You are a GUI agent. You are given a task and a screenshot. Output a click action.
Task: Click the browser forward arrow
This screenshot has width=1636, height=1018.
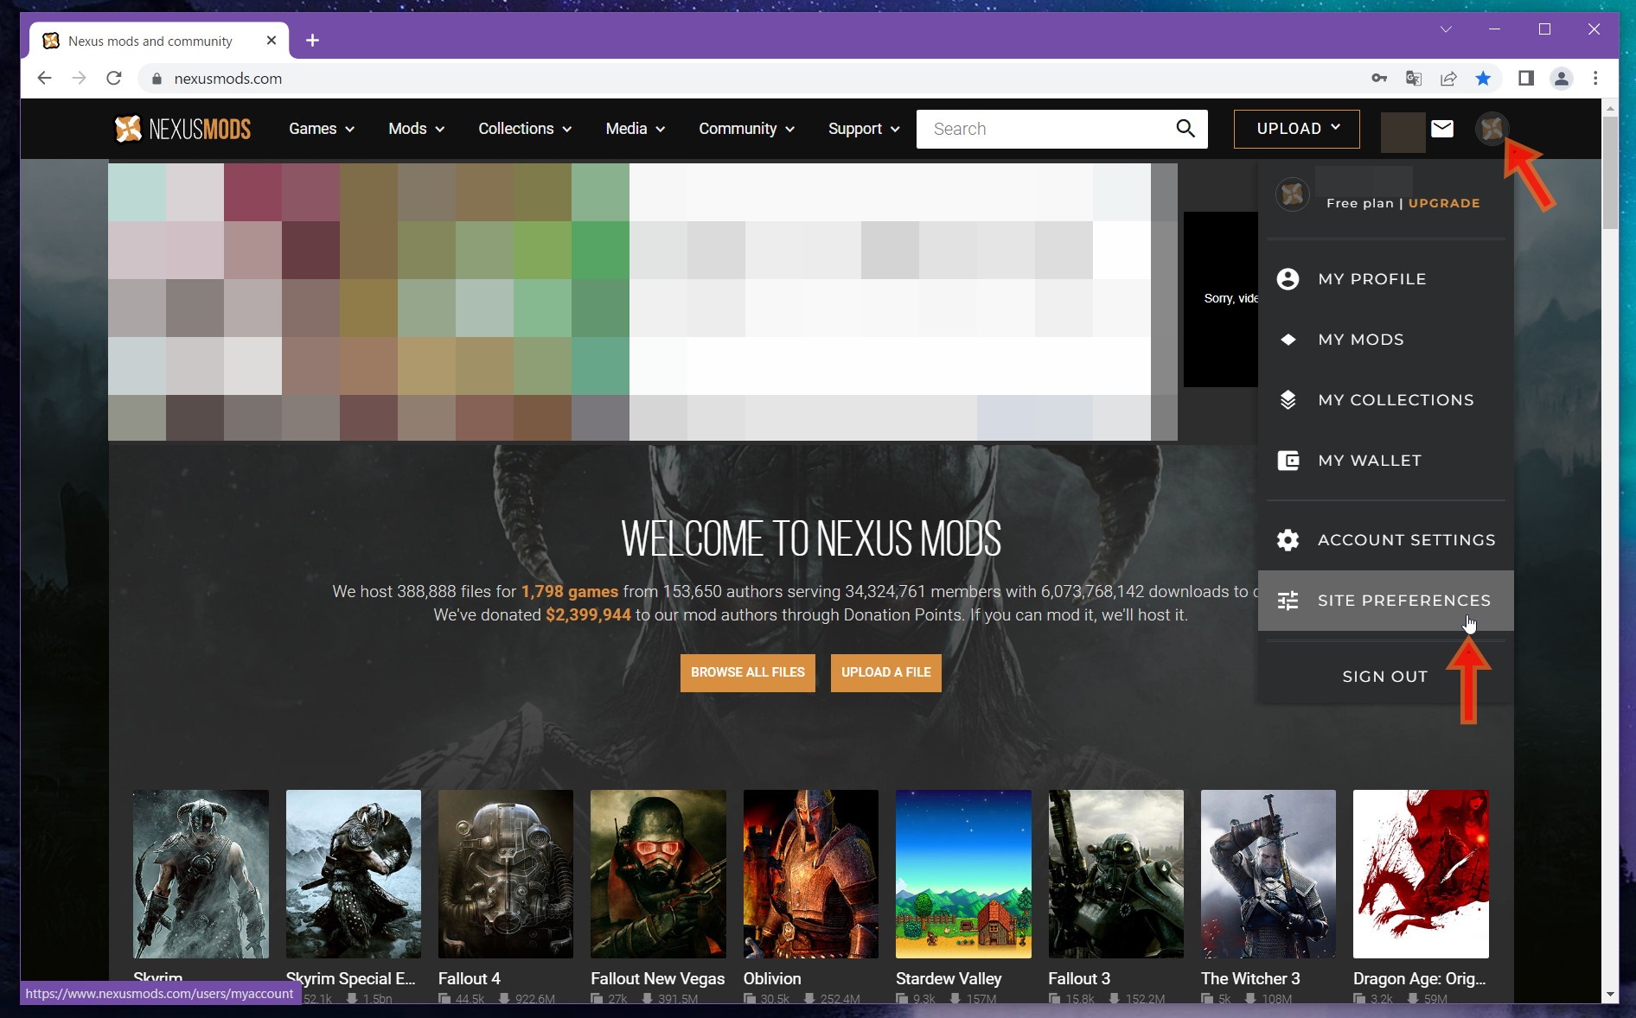point(80,79)
